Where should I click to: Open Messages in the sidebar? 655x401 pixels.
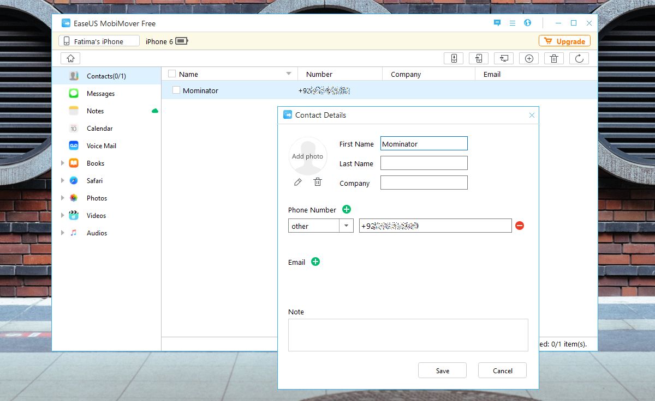coord(106,93)
